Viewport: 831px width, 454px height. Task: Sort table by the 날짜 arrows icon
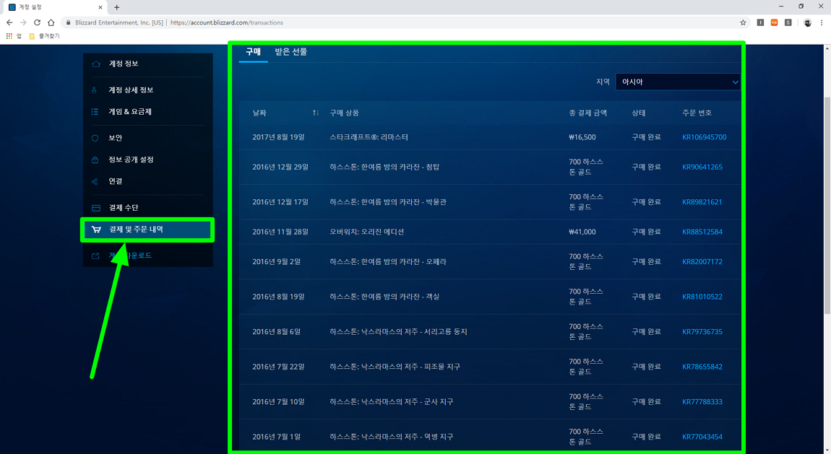[315, 113]
